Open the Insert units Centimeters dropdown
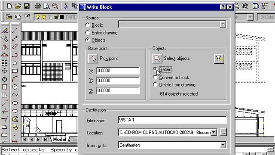 click(223, 145)
